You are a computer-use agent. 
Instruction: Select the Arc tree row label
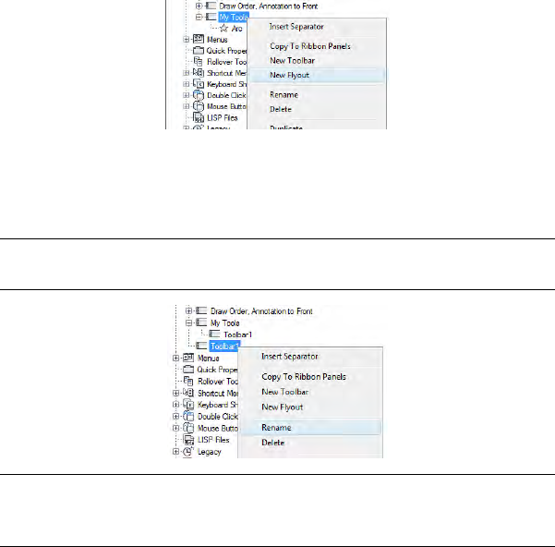[x=236, y=29]
